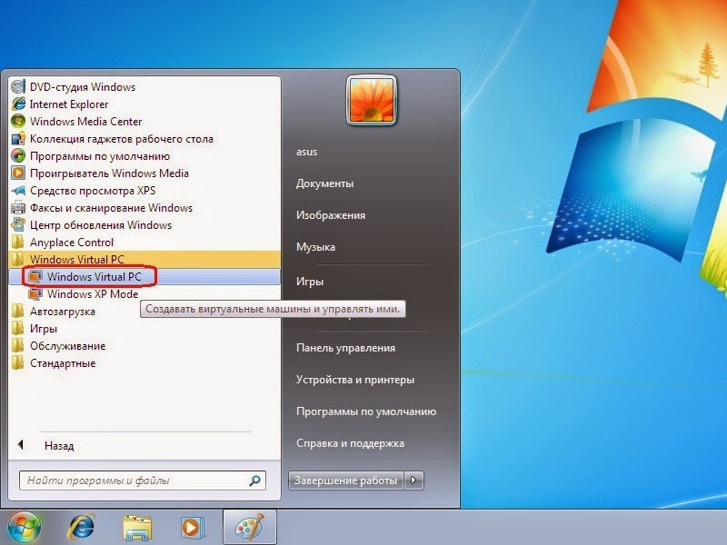
Task: Click the Windows Virtual PC program icon
Action: coord(35,277)
